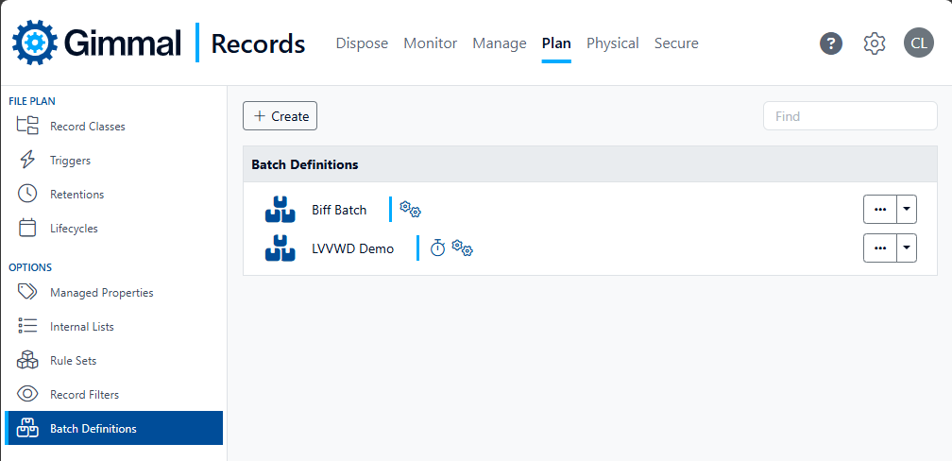Open the ellipsis menu for Biff Batch
The image size is (952, 461).
(x=880, y=210)
